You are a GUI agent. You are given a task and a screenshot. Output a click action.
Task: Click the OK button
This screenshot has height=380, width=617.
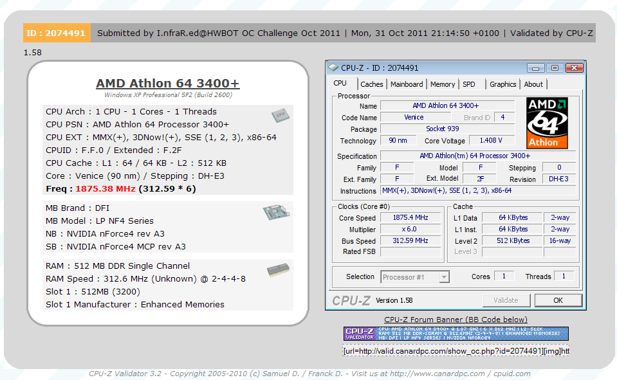[558, 300]
